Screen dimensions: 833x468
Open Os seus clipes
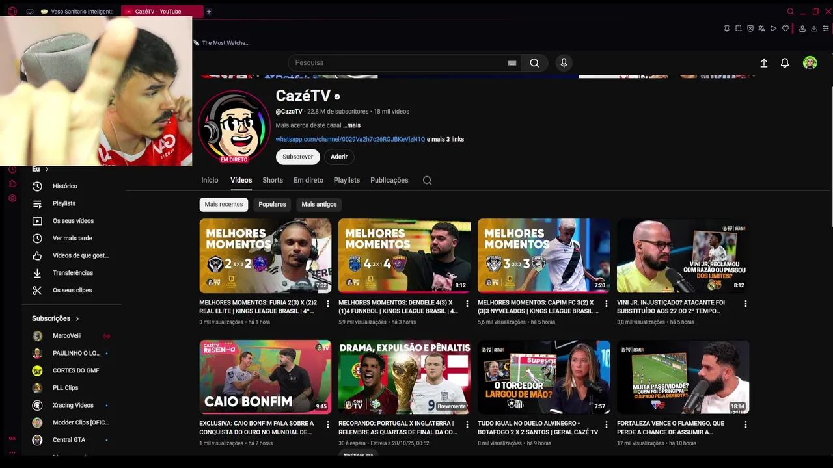72,290
